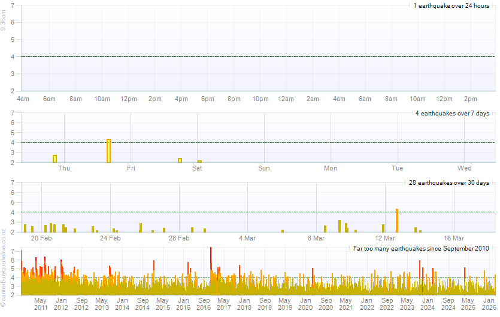Click the first earthquake bar left of Thu
The width and height of the screenshot is (500, 317).
pos(54,158)
